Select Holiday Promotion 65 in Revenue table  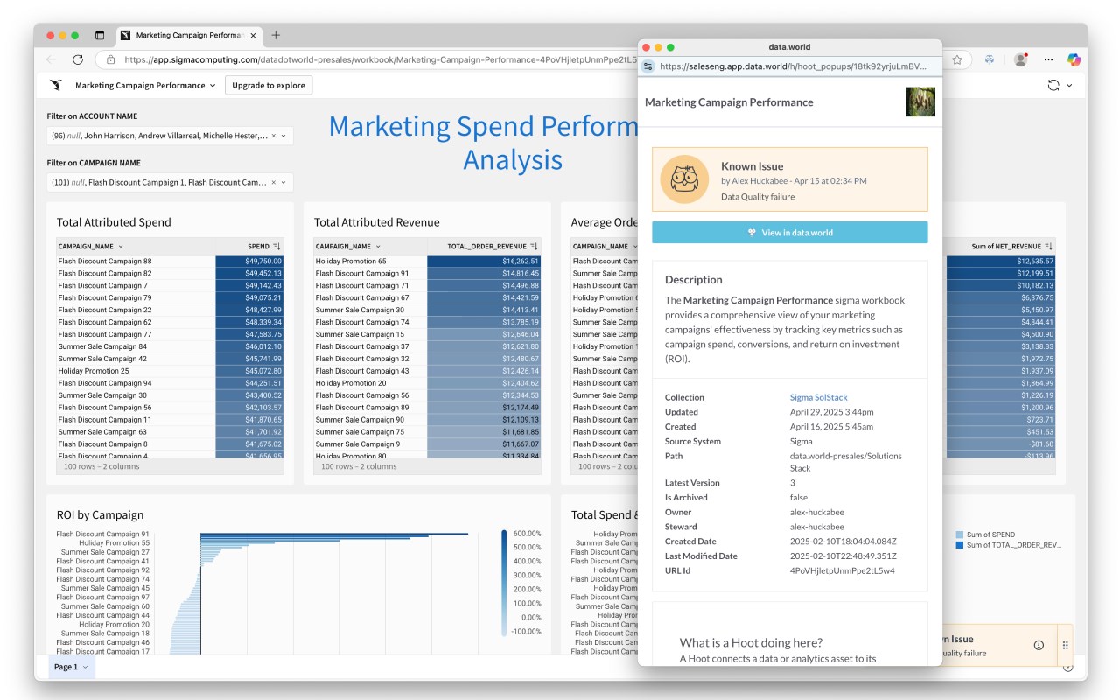click(351, 262)
